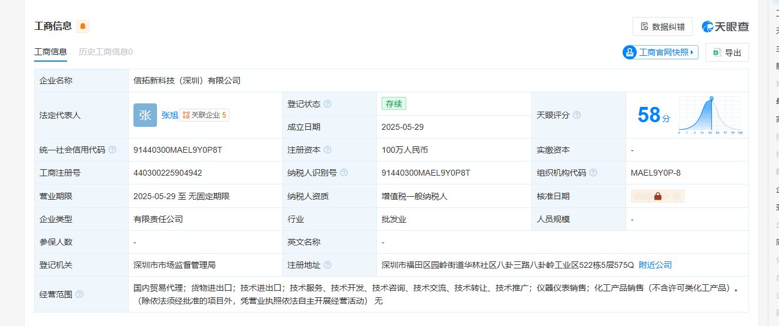Expand the 工商官网快照 snapshot option
The image size is (779, 326).
point(660,52)
